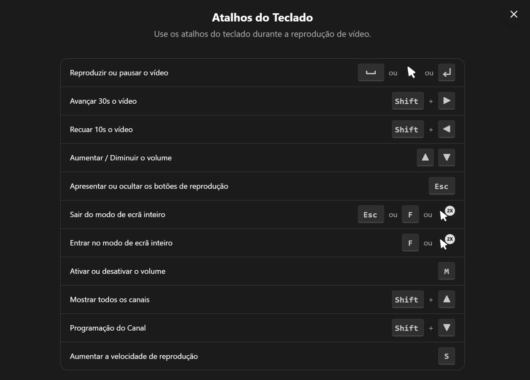Image resolution: width=530 pixels, height=380 pixels.
Task: Click Shift key in Mostrar todos os canais row
Action: pyautogui.click(x=407, y=299)
